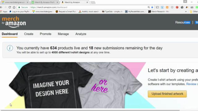Viewport: 198px width, 111px height.
Task: Close the www.merchdesigner.com tab
Action: [28, 2]
